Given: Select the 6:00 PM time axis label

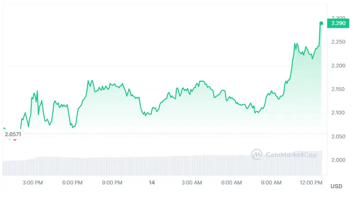Looking at the screenshot, I should pos(72,182).
